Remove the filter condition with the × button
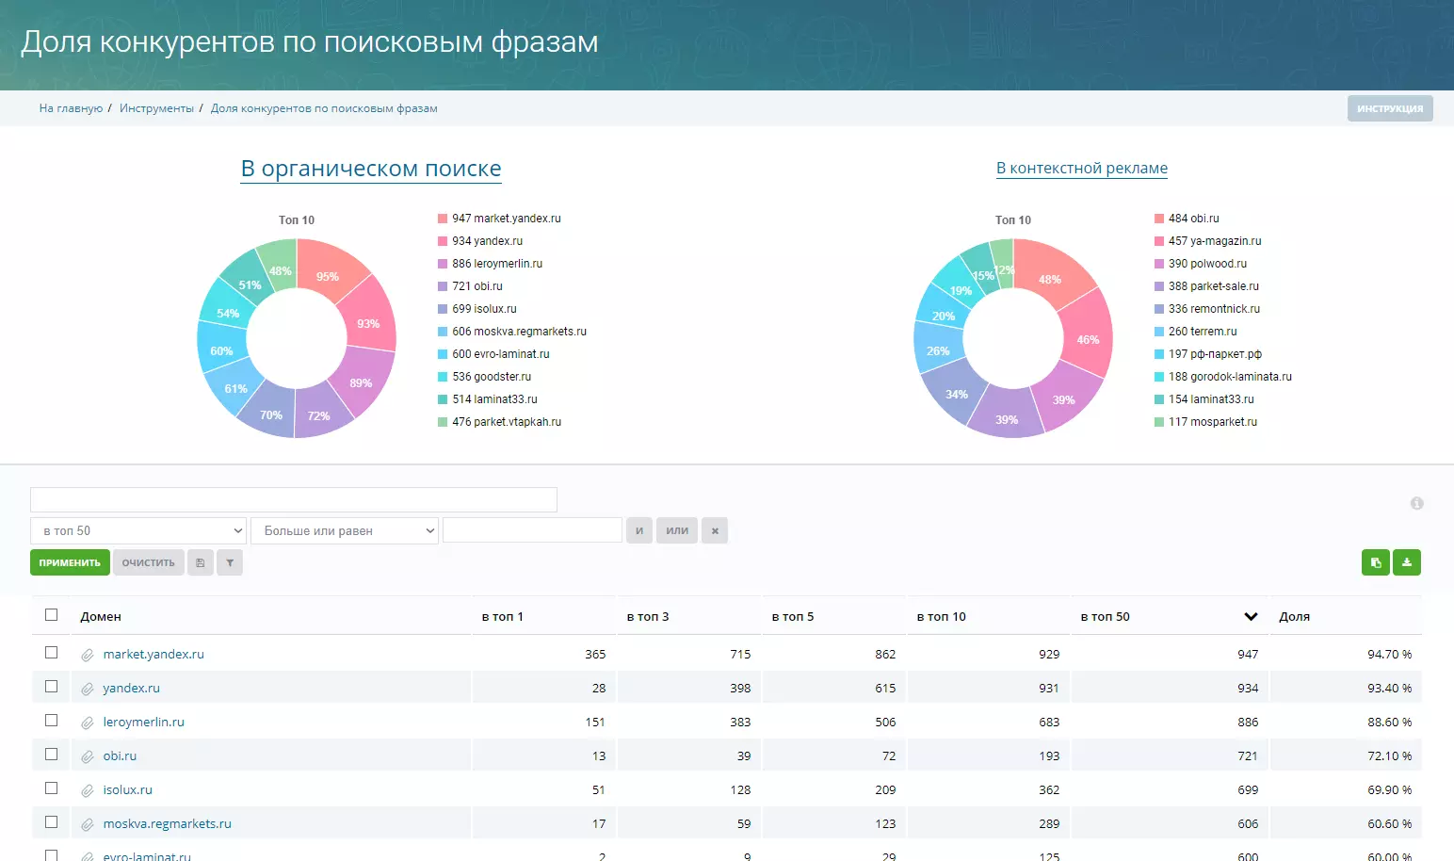Screen dimensions: 1454x861 [715, 530]
